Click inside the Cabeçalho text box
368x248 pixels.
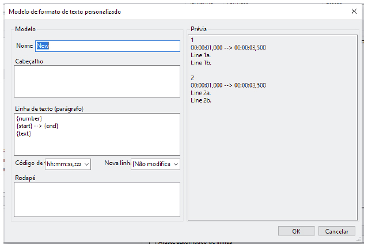tap(97, 81)
